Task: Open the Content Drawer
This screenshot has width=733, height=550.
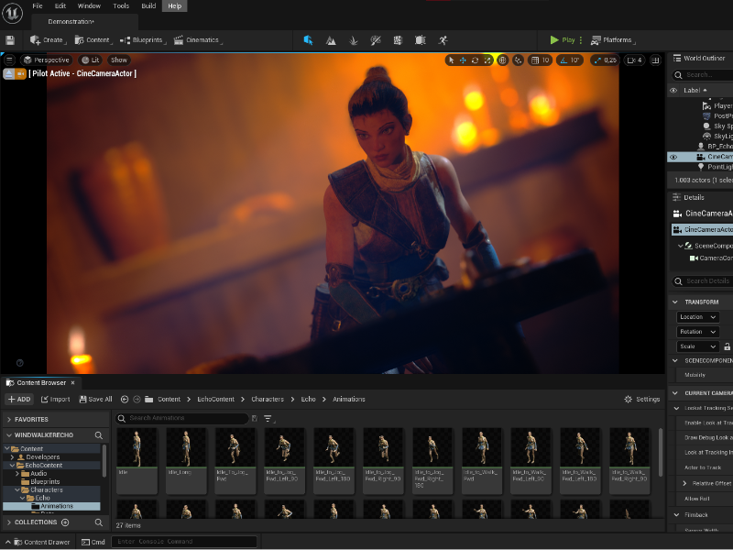Action: click(38, 542)
